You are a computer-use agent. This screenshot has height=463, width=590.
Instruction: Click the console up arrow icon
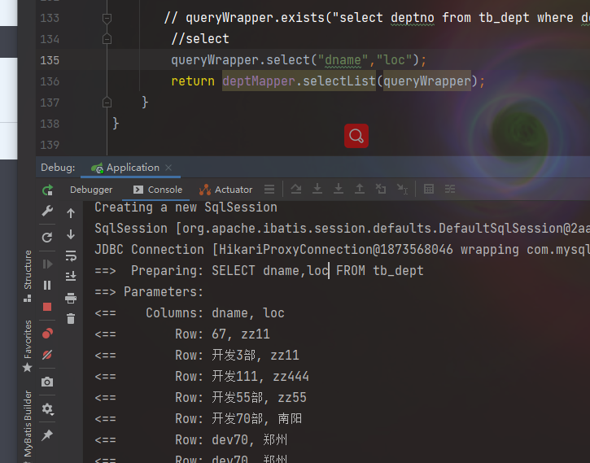click(71, 213)
